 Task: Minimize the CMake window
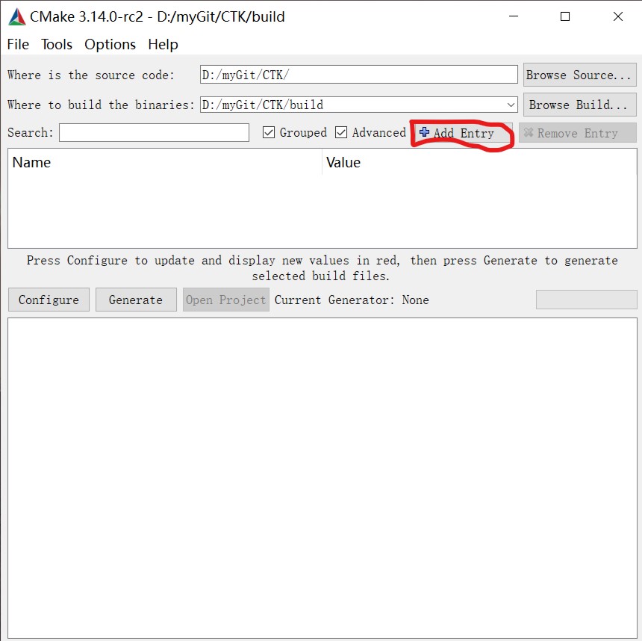pos(514,16)
